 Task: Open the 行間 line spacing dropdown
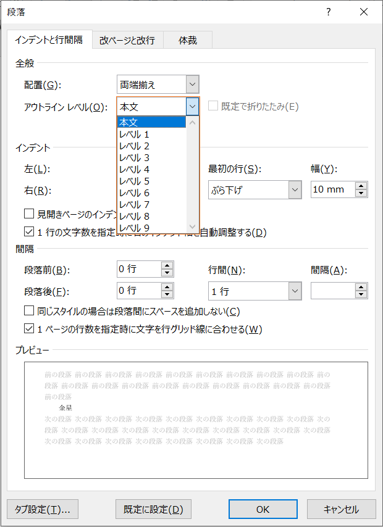click(x=295, y=291)
